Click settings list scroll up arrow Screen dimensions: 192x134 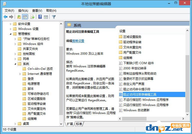click(187, 31)
